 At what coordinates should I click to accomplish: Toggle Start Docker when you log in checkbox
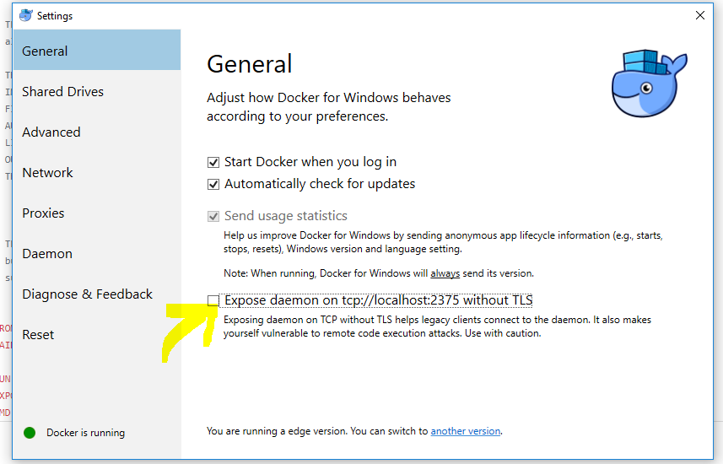[x=213, y=162]
